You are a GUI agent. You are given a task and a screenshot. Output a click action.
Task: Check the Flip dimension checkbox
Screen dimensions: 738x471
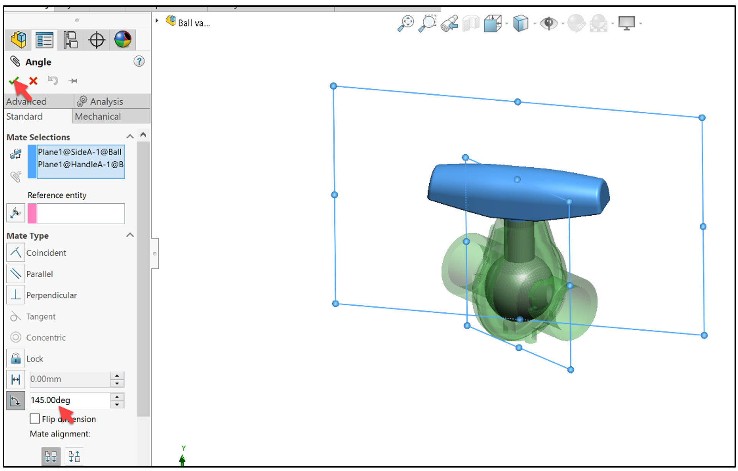pyautogui.click(x=34, y=419)
